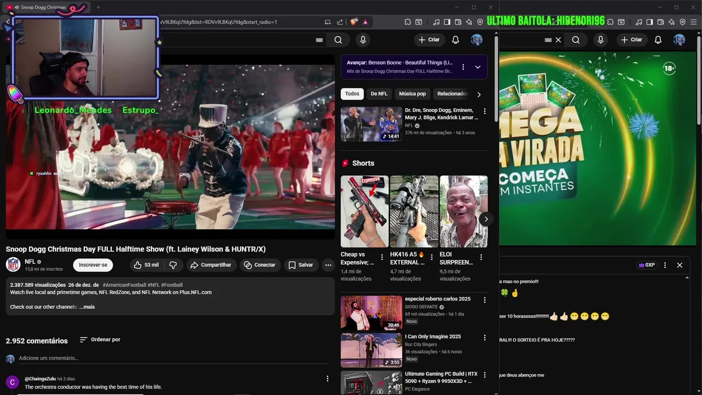Screen dimensions: 702x395
Task: Click Compartilhar to share the video
Action: click(211, 265)
